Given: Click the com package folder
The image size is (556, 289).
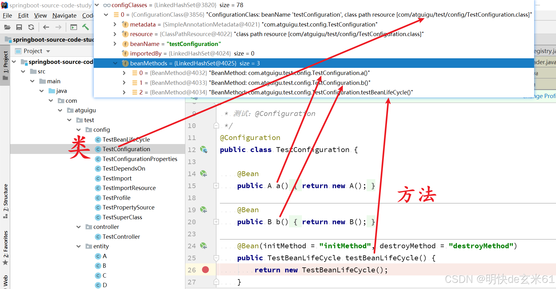Looking at the screenshot, I should point(71,101).
